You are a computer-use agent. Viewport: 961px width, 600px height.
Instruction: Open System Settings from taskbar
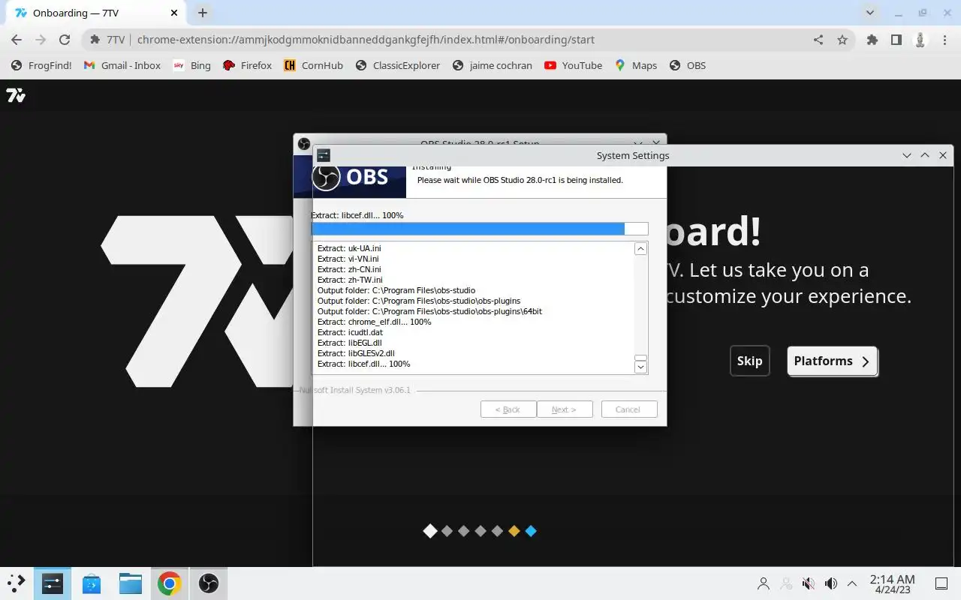tap(52, 583)
